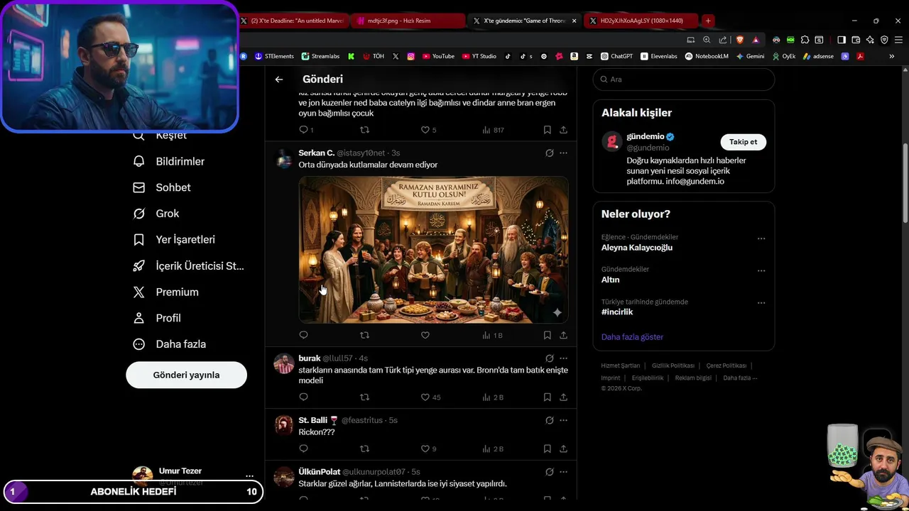This screenshot has height=511, width=909.
Task: Share burak's reply
Action: pyautogui.click(x=563, y=397)
